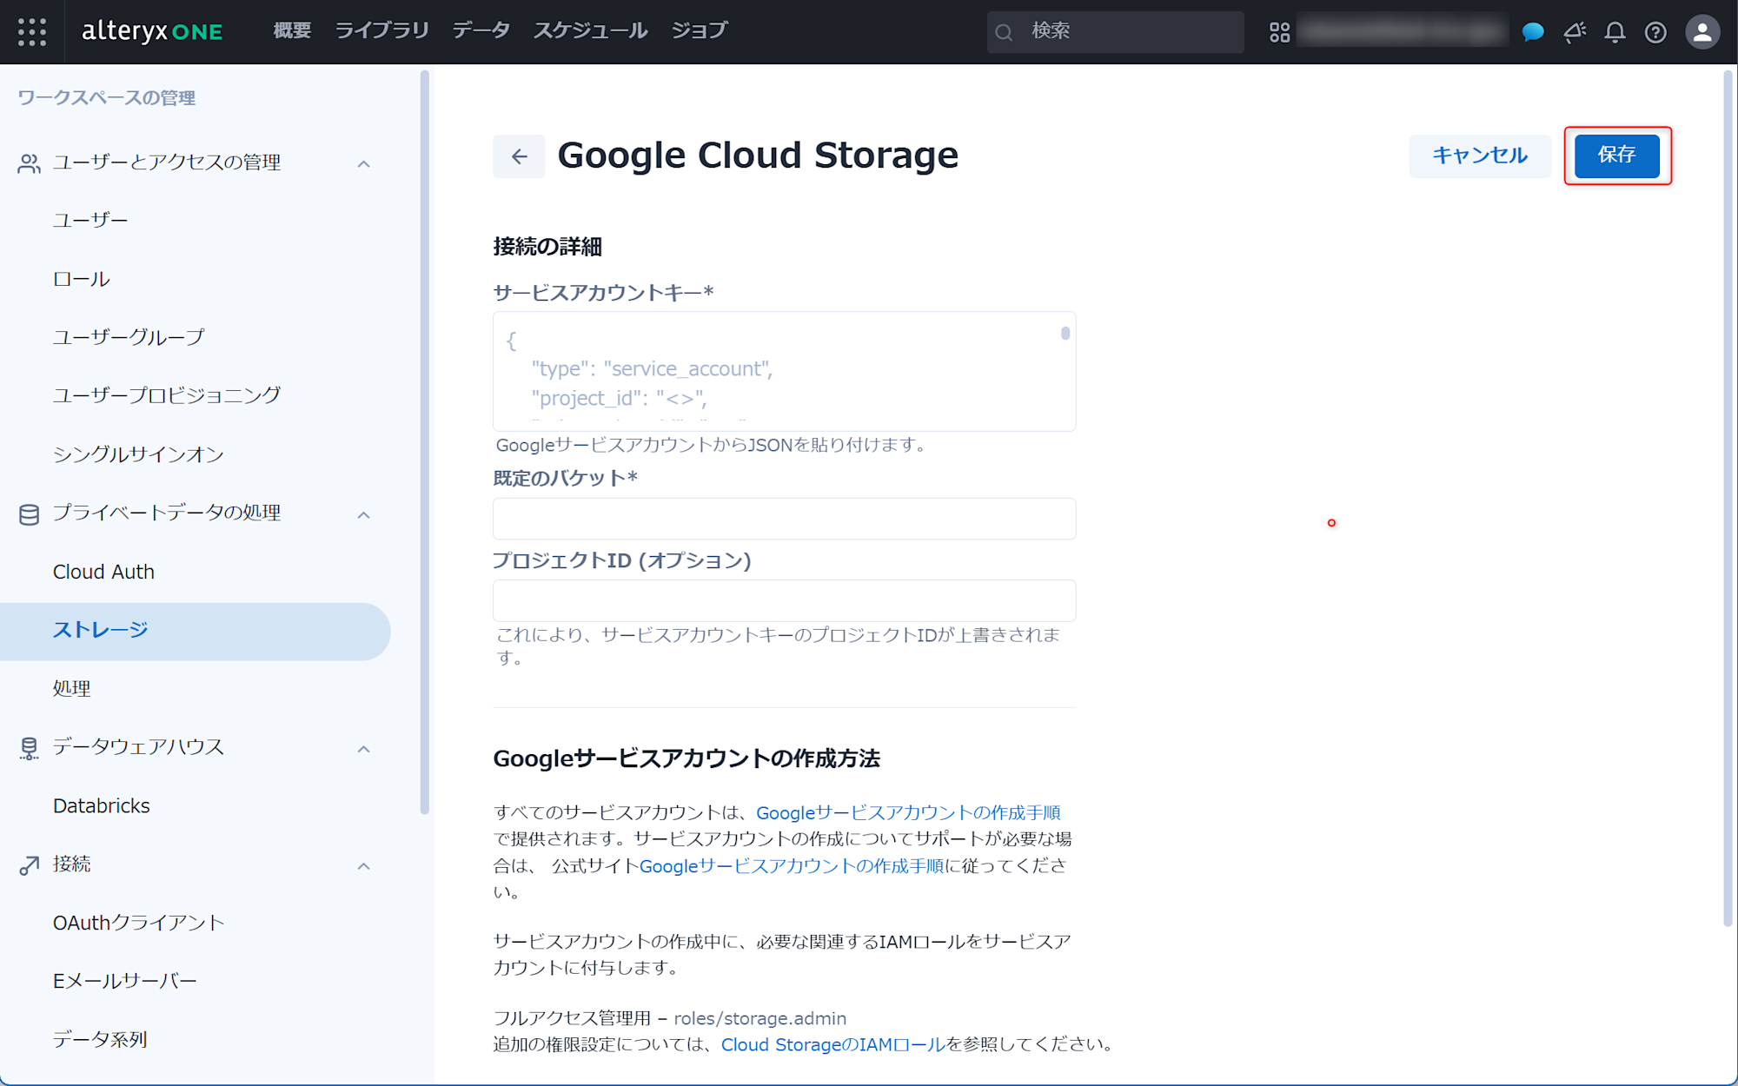Viewport: 1738px width, 1086px height.
Task: Open the app launcher grid icon
Action: 32,32
